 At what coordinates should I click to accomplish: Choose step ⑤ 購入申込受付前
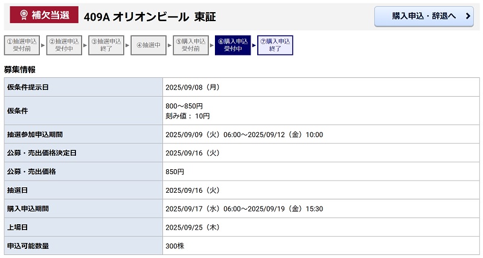[x=191, y=46]
